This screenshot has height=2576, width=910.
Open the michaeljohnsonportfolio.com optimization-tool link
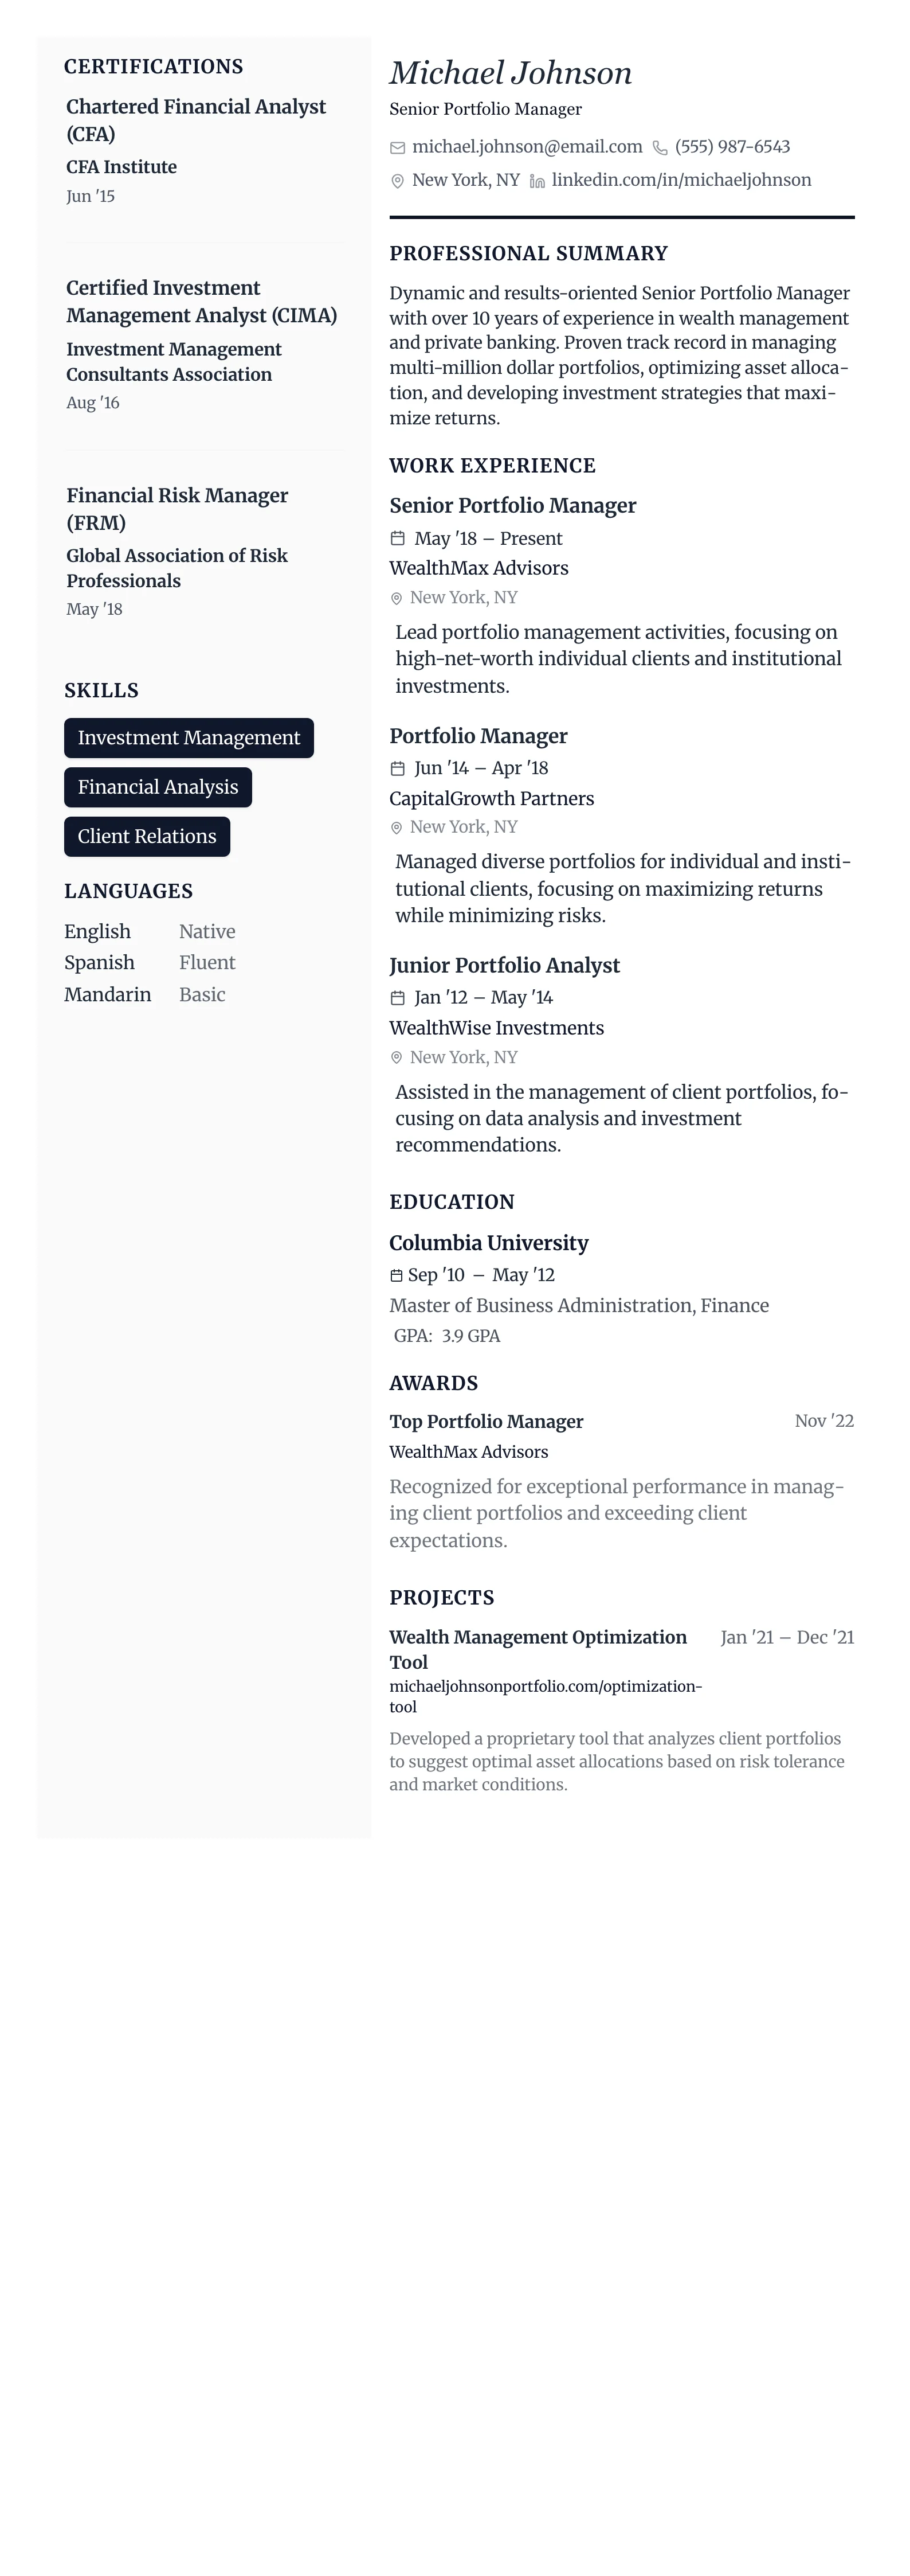(x=546, y=1696)
